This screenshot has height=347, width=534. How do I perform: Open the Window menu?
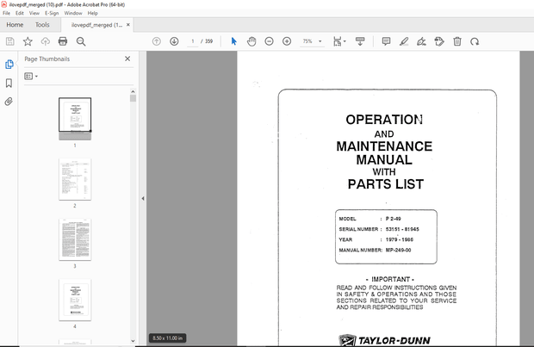tap(73, 13)
